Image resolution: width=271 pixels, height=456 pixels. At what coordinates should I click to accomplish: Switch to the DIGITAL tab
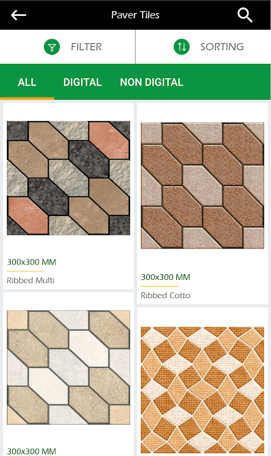(x=82, y=82)
